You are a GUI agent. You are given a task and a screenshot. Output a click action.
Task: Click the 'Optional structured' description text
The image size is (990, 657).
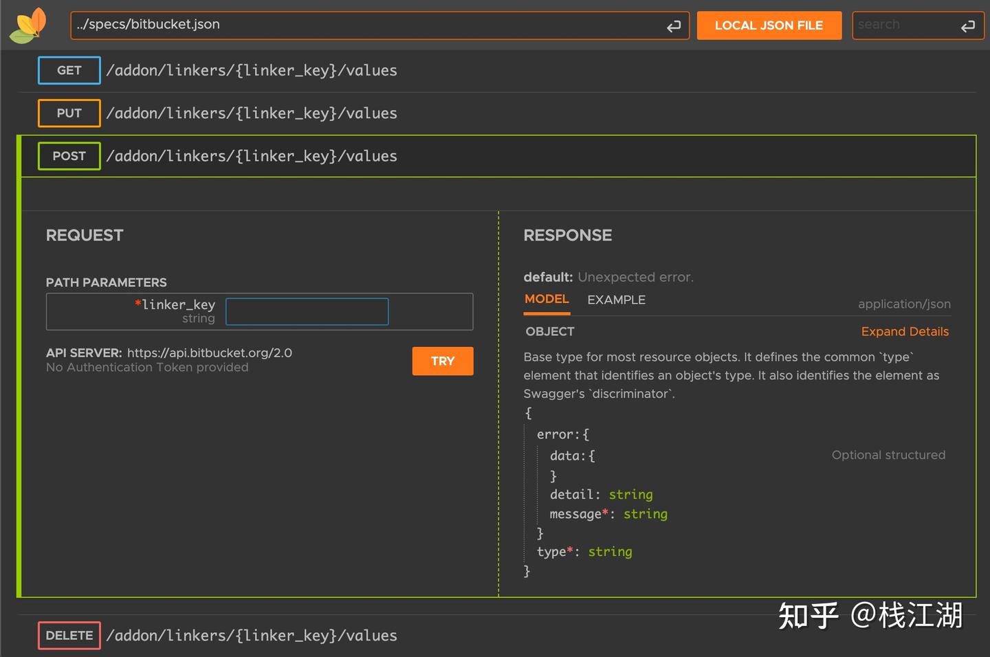click(888, 455)
